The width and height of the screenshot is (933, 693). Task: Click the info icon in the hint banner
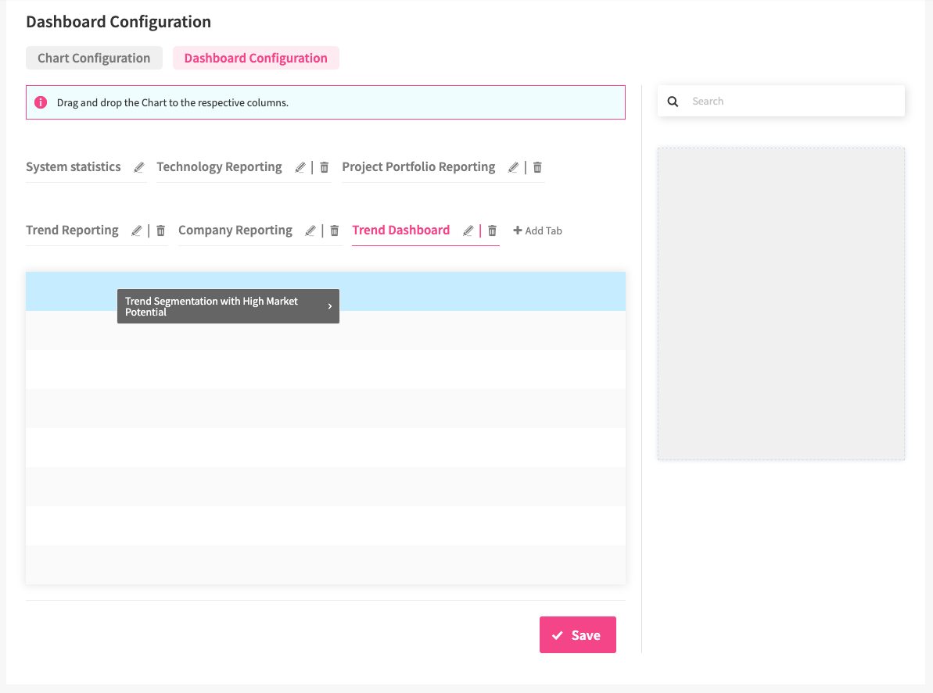(41, 102)
